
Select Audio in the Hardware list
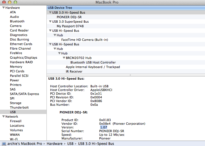pos(14,17)
